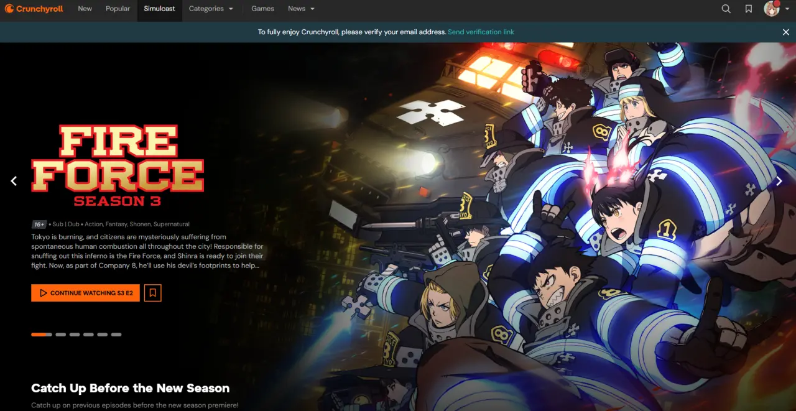Click the 16+ maturity rating badge
796x411 pixels.
tap(39, 224)
